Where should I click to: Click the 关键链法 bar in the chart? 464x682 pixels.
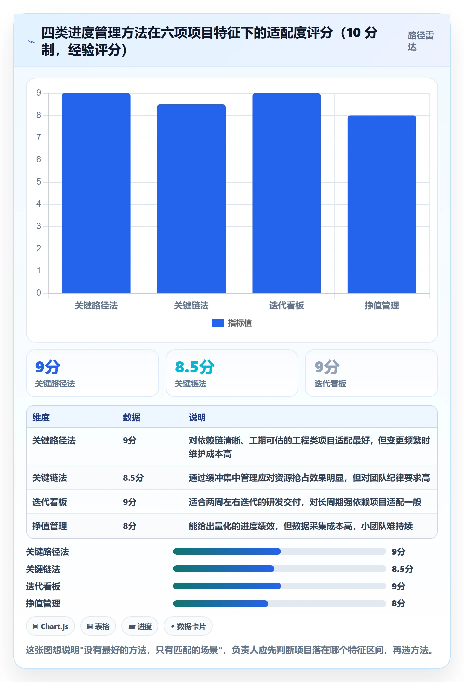tap(191, 199)
